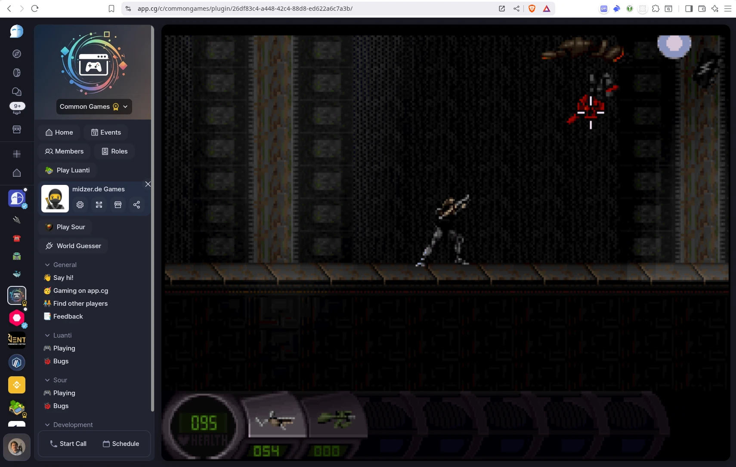Screen dimensions: 736x467
Task: Click the midzer.de ninja avatar thumbnail
Action: [55, 199]
